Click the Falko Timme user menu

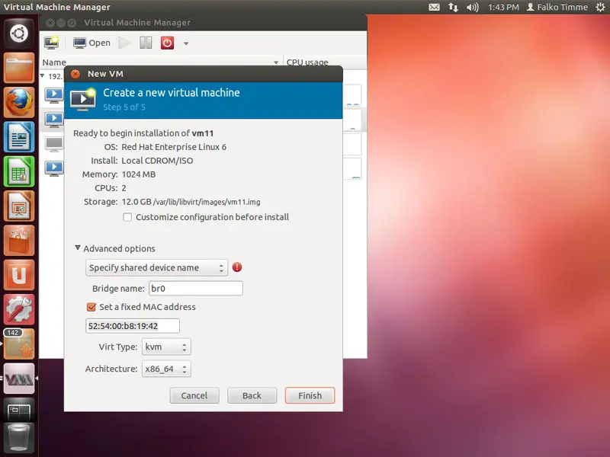pos(557,7)
